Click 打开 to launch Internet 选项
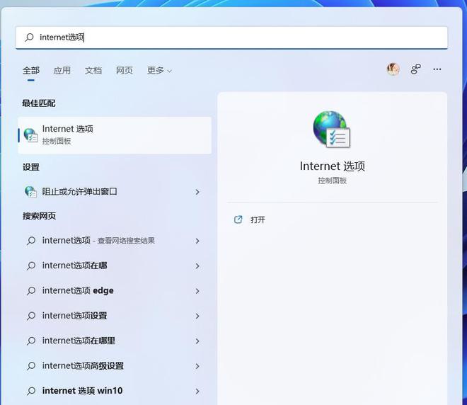The width and height of the screenshot is (467, 405). 258,220
